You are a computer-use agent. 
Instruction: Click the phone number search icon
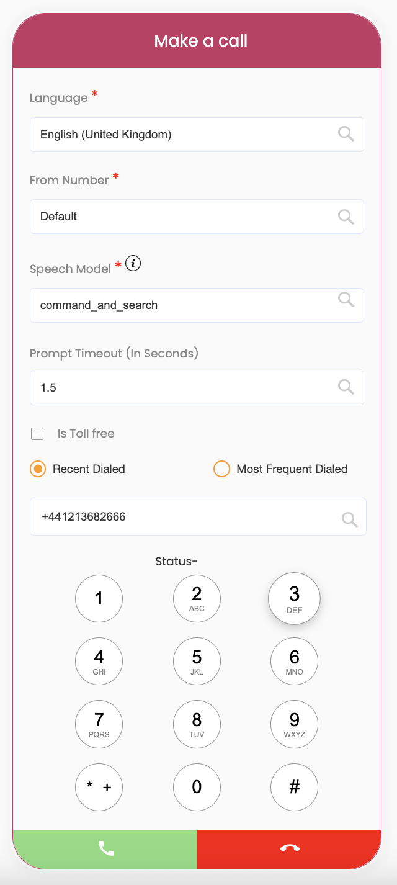349,519
